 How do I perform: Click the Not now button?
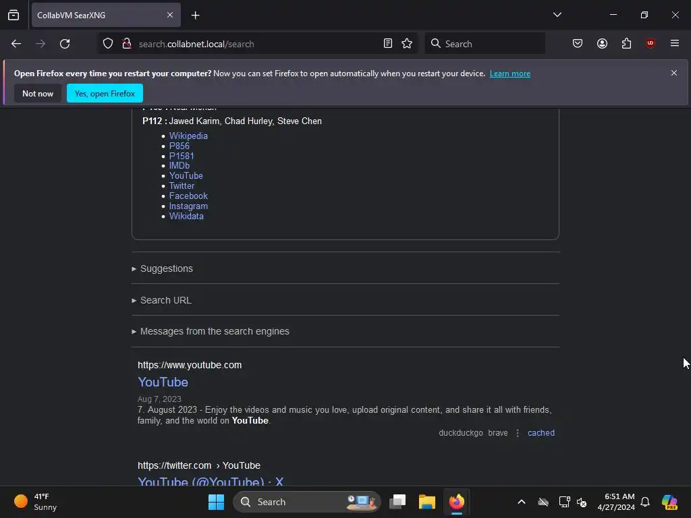pyautogui.click(x=38, y=93)
